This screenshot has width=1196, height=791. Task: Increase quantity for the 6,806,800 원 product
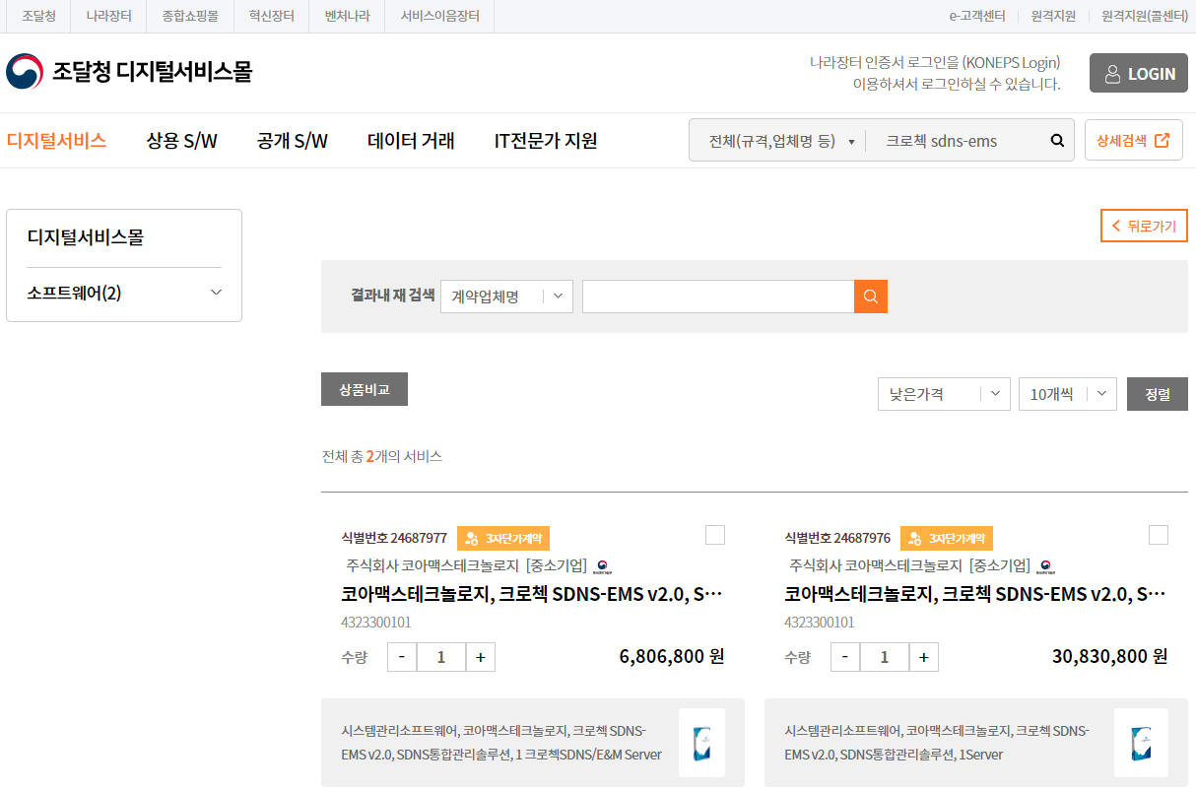481,657
